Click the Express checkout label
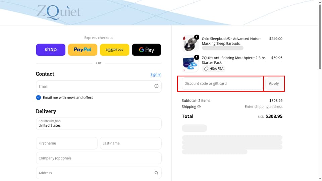The image size is (322, 181). click(x=99, y=38)
